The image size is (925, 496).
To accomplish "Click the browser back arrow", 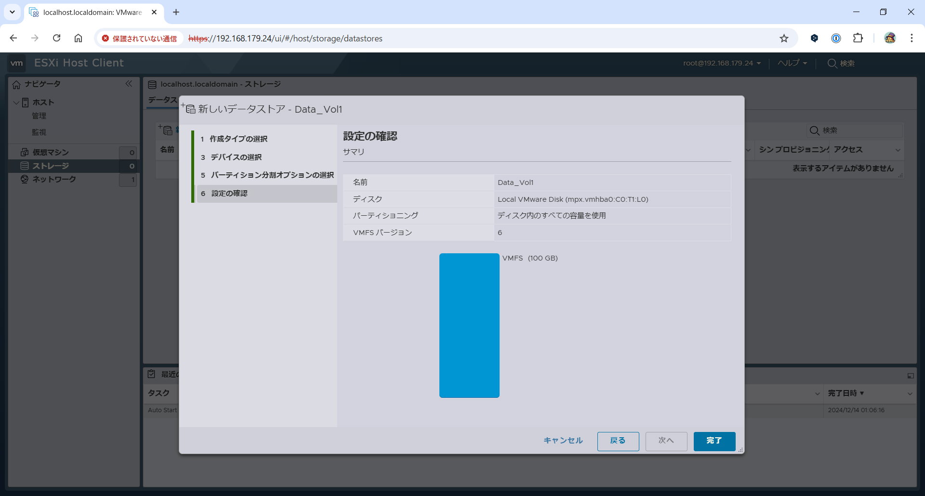I will 13,38.
